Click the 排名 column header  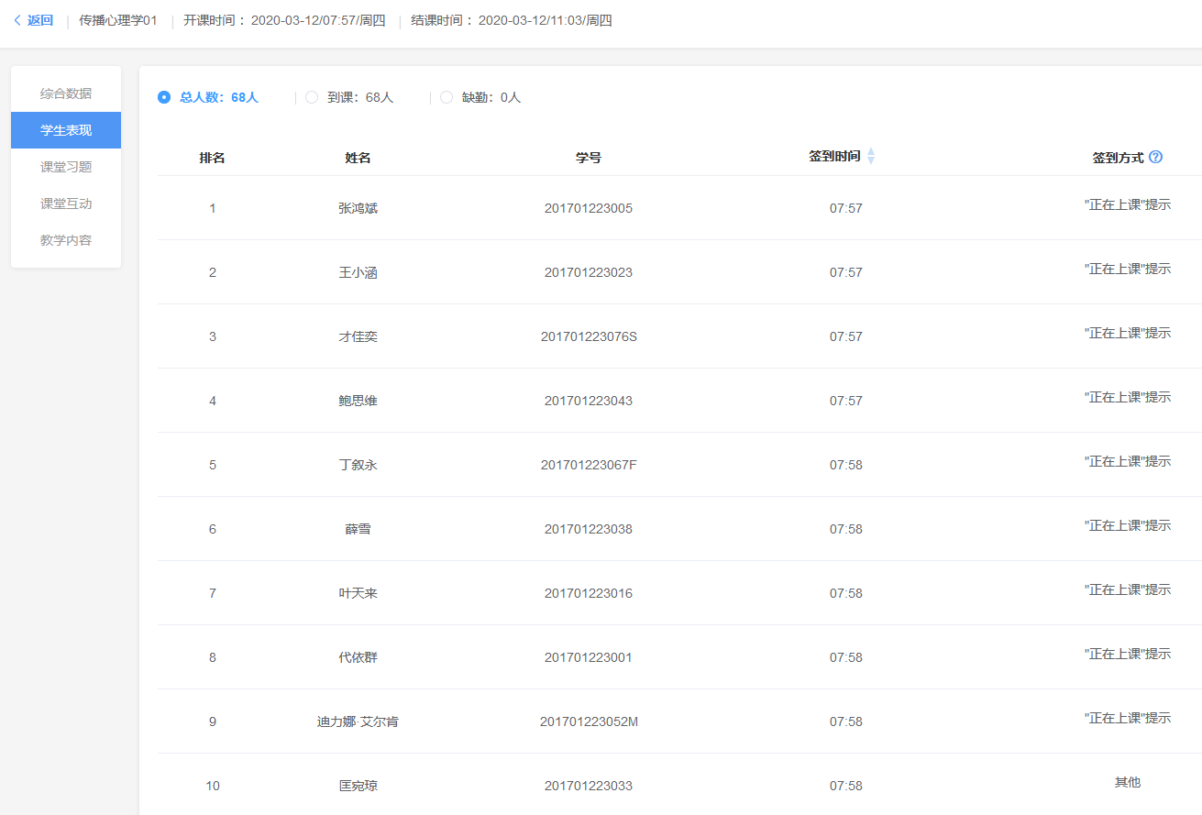coord(212,158)
